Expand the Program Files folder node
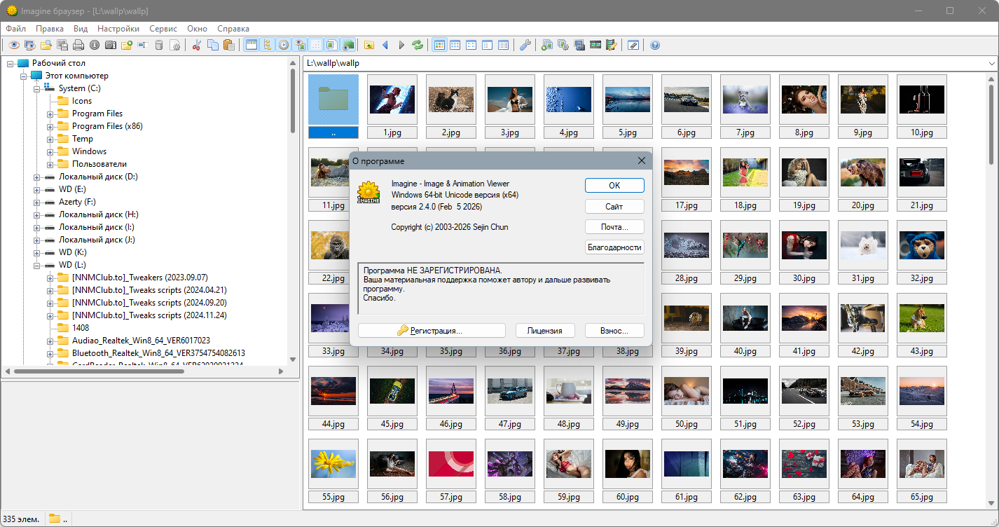 50,114
